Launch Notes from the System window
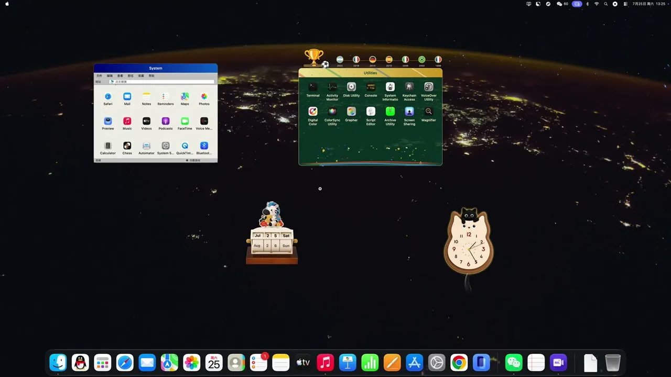 click(x=146, y=96)
